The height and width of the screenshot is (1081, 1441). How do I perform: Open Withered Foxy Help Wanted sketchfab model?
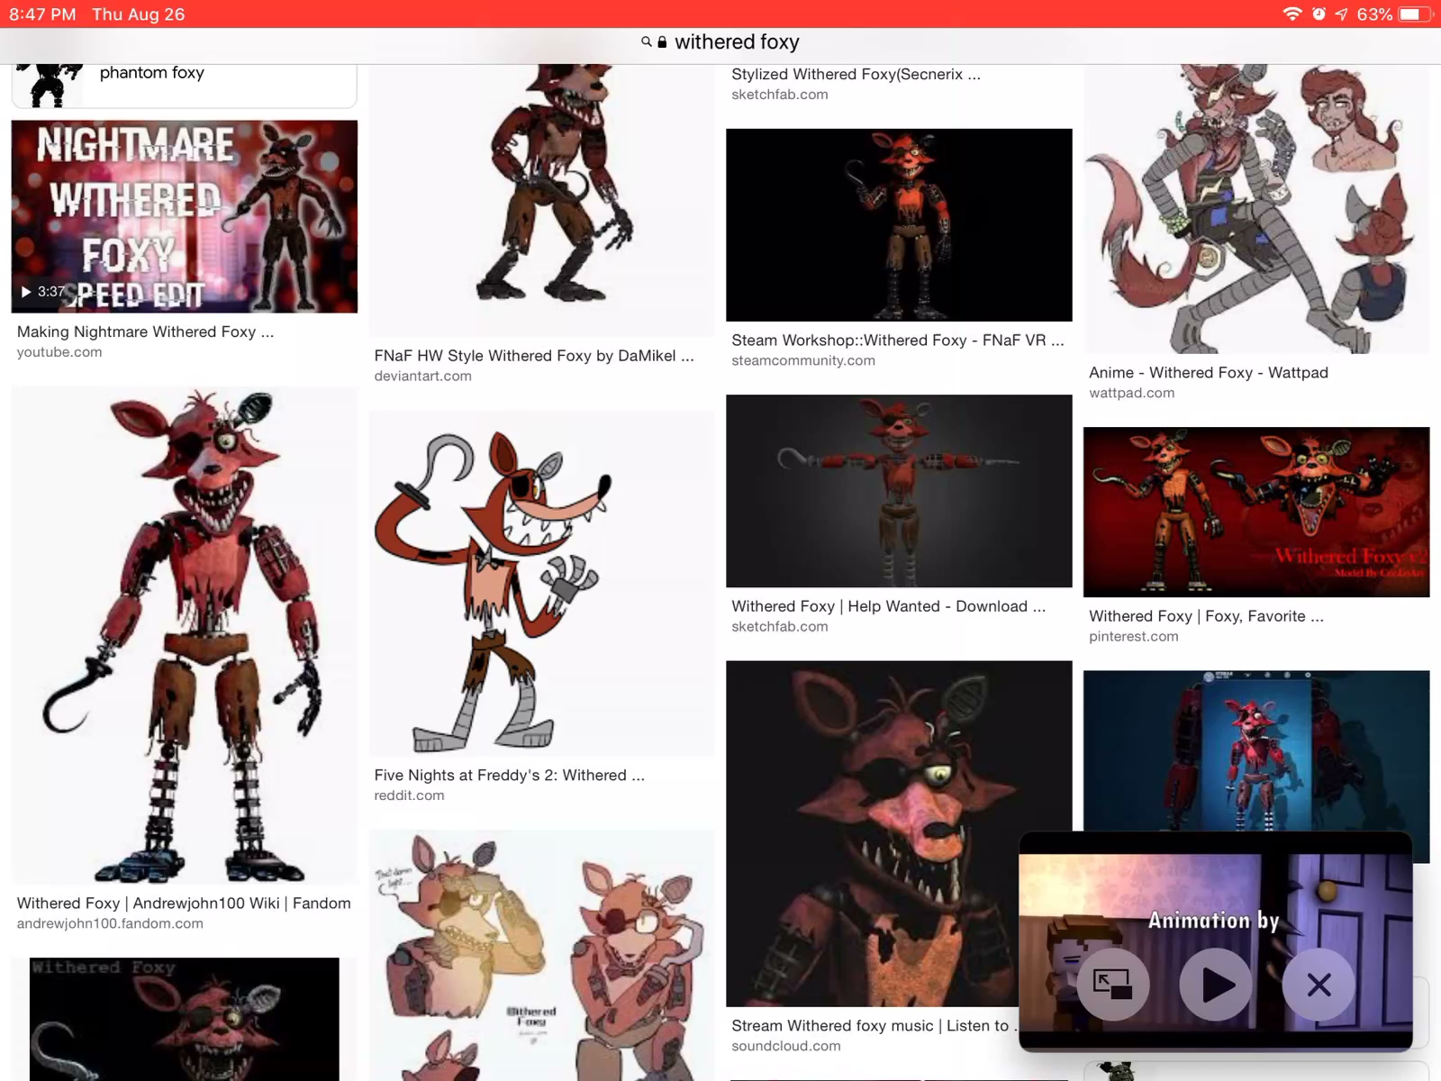pos(898,491)
